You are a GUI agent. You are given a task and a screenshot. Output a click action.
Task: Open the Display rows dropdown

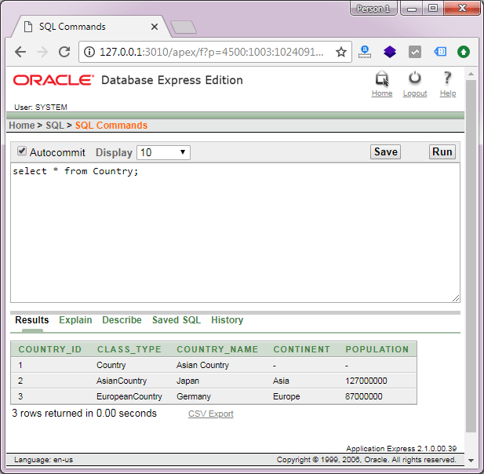click(163, 152)
